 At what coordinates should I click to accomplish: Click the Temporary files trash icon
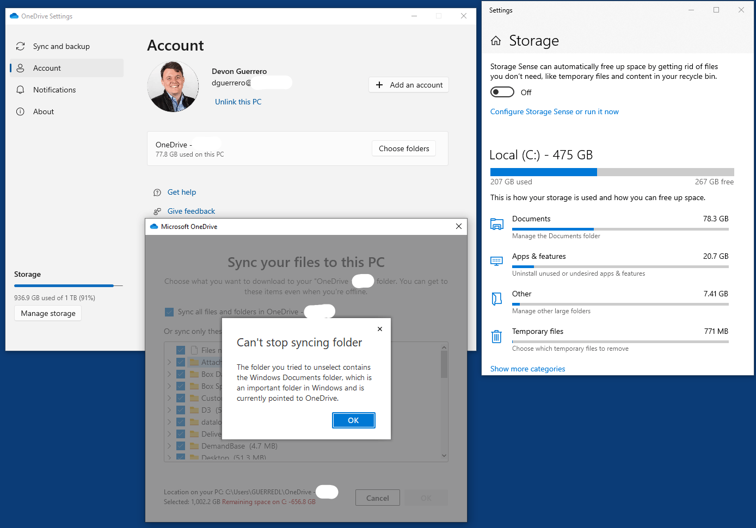click(496, 337)
